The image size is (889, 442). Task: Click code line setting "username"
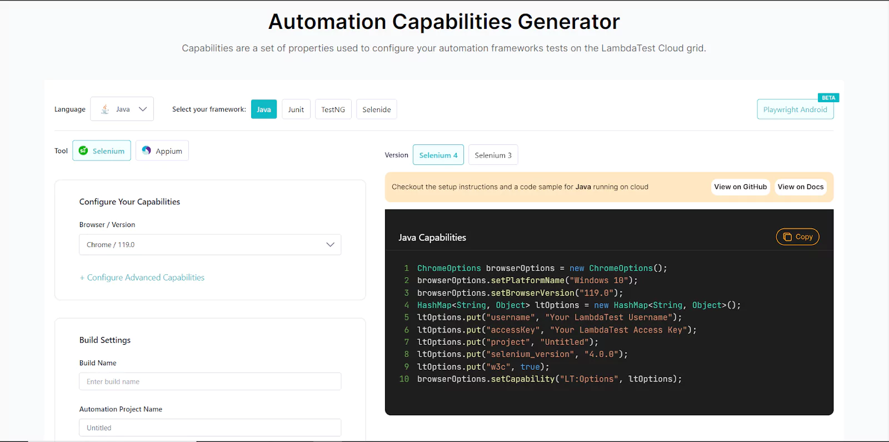550,318
